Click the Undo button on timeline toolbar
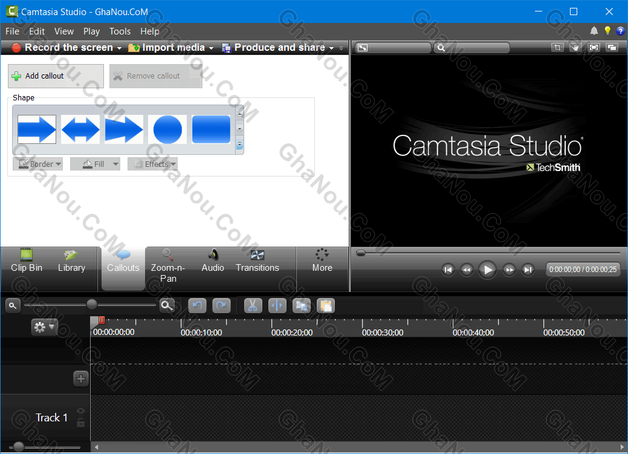Viewport: 628px width, 454px height. click(197, 306)
